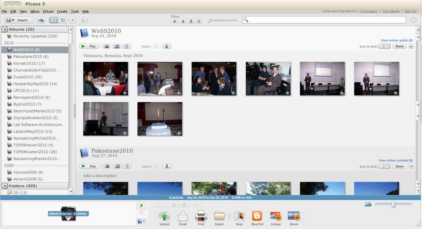The image size is (422, 229).
Task: Rotate clockwise button above Print
Action: pyautogui.click(x=184, y=205)
